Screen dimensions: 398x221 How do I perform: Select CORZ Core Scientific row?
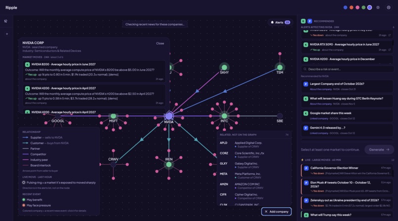coord(254,155)
